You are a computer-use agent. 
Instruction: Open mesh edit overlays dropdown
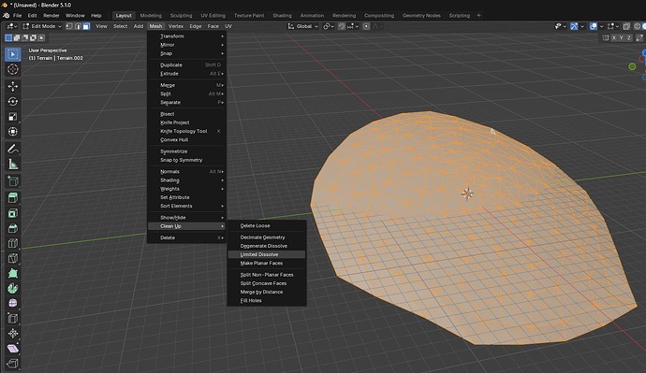[x=613, y=26]
